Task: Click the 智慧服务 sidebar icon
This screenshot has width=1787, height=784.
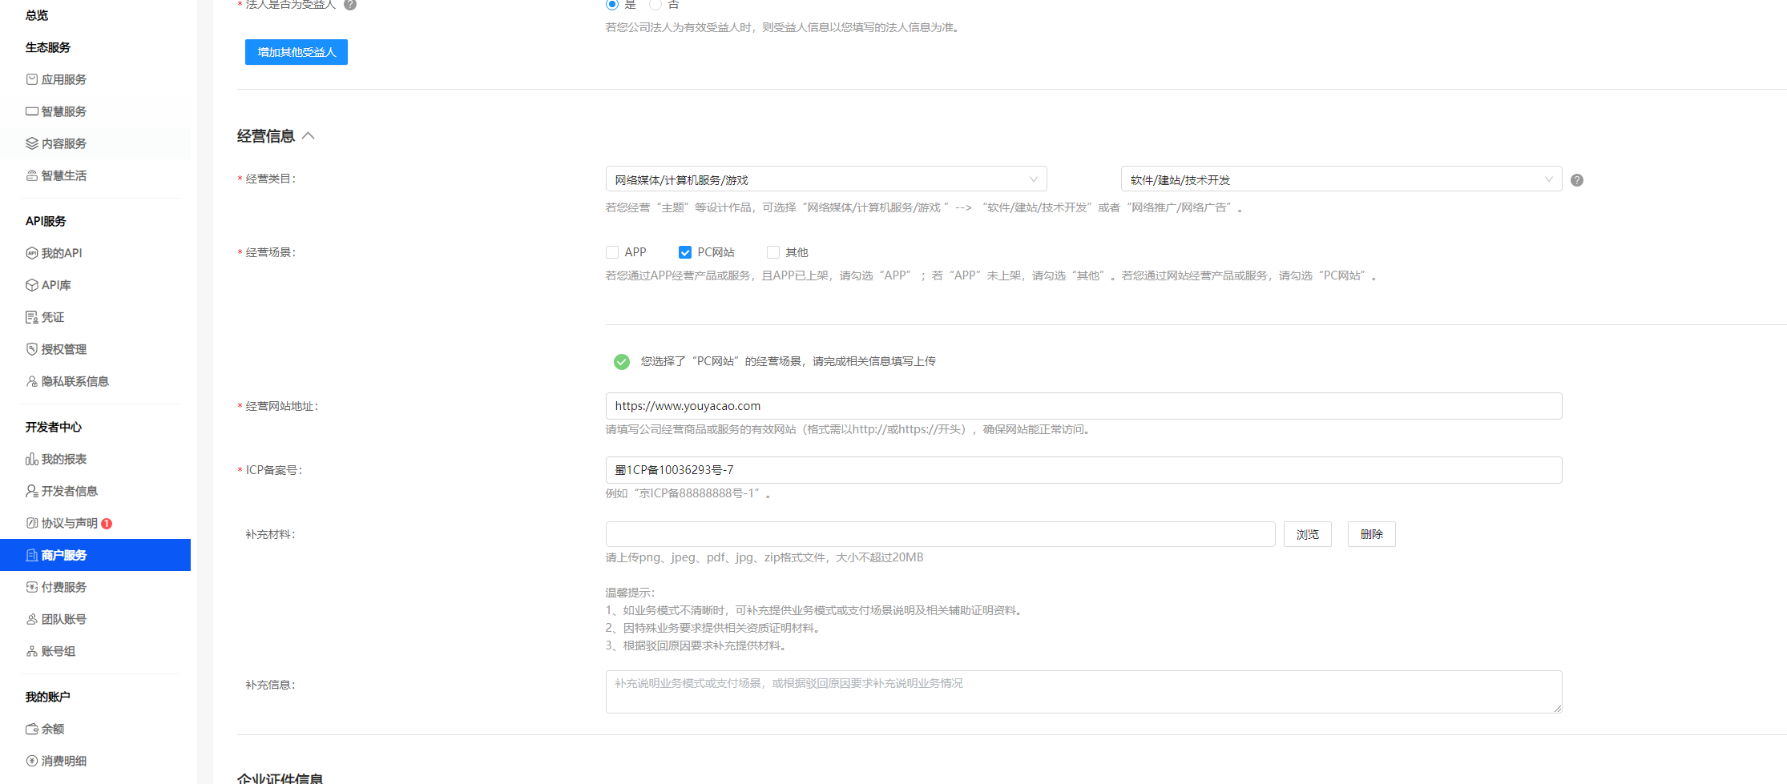Action: (32, 111)
